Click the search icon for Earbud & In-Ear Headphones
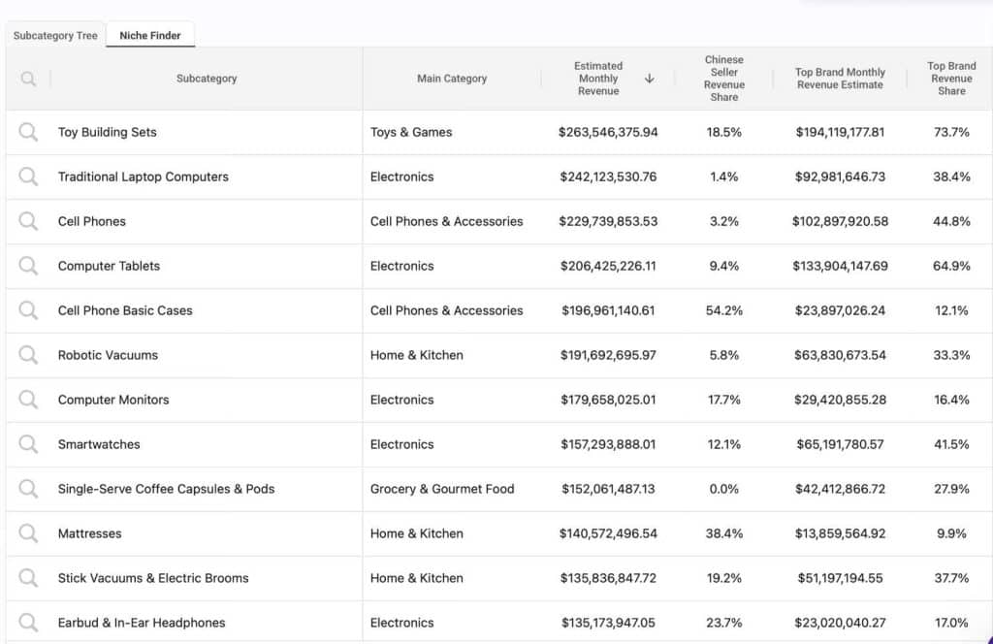The width and height of the screenshot is (993, 644). pyautogui.click(x=26, y=623)
